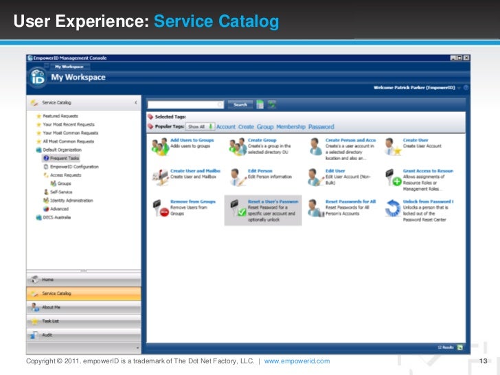The height and width of the screenshot is (375, 500).
Task: Select Your Most Recent Requests
Action: coord(69,125)
